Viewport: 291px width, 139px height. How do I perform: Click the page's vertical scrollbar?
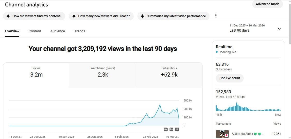point(289,51)
